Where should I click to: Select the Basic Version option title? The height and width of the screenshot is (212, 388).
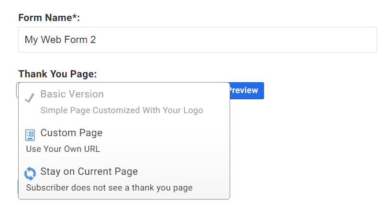click(x=72, y=94)
